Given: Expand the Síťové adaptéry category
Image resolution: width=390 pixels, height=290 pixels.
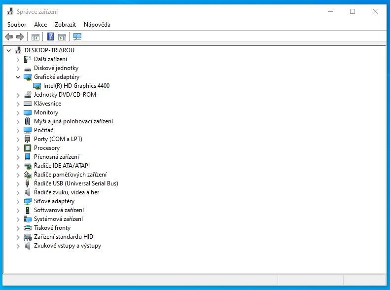Looking at the screenshot, I should point(18,201).
